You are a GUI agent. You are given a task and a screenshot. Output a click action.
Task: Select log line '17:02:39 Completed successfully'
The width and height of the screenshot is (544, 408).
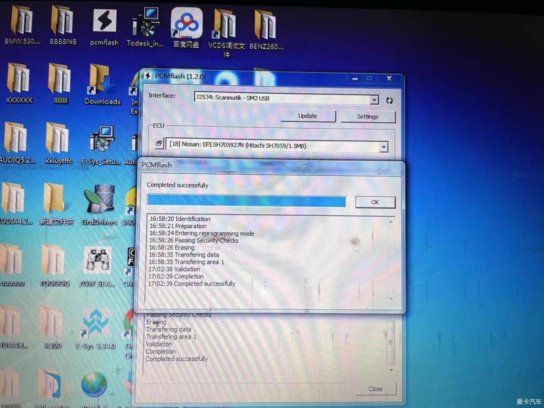click(x=192, y=284)
